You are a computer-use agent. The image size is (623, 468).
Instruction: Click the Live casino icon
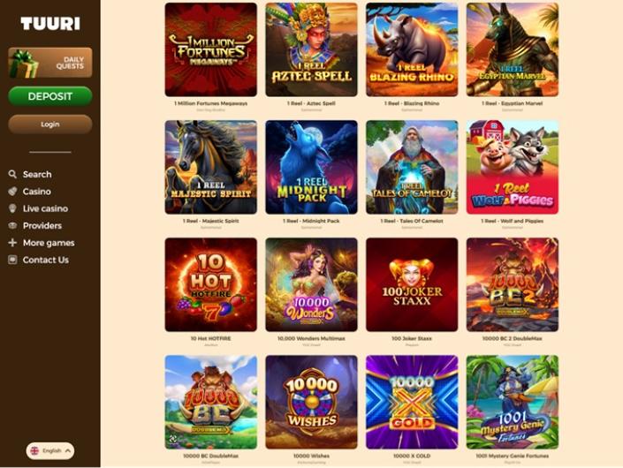click(12, 208)
